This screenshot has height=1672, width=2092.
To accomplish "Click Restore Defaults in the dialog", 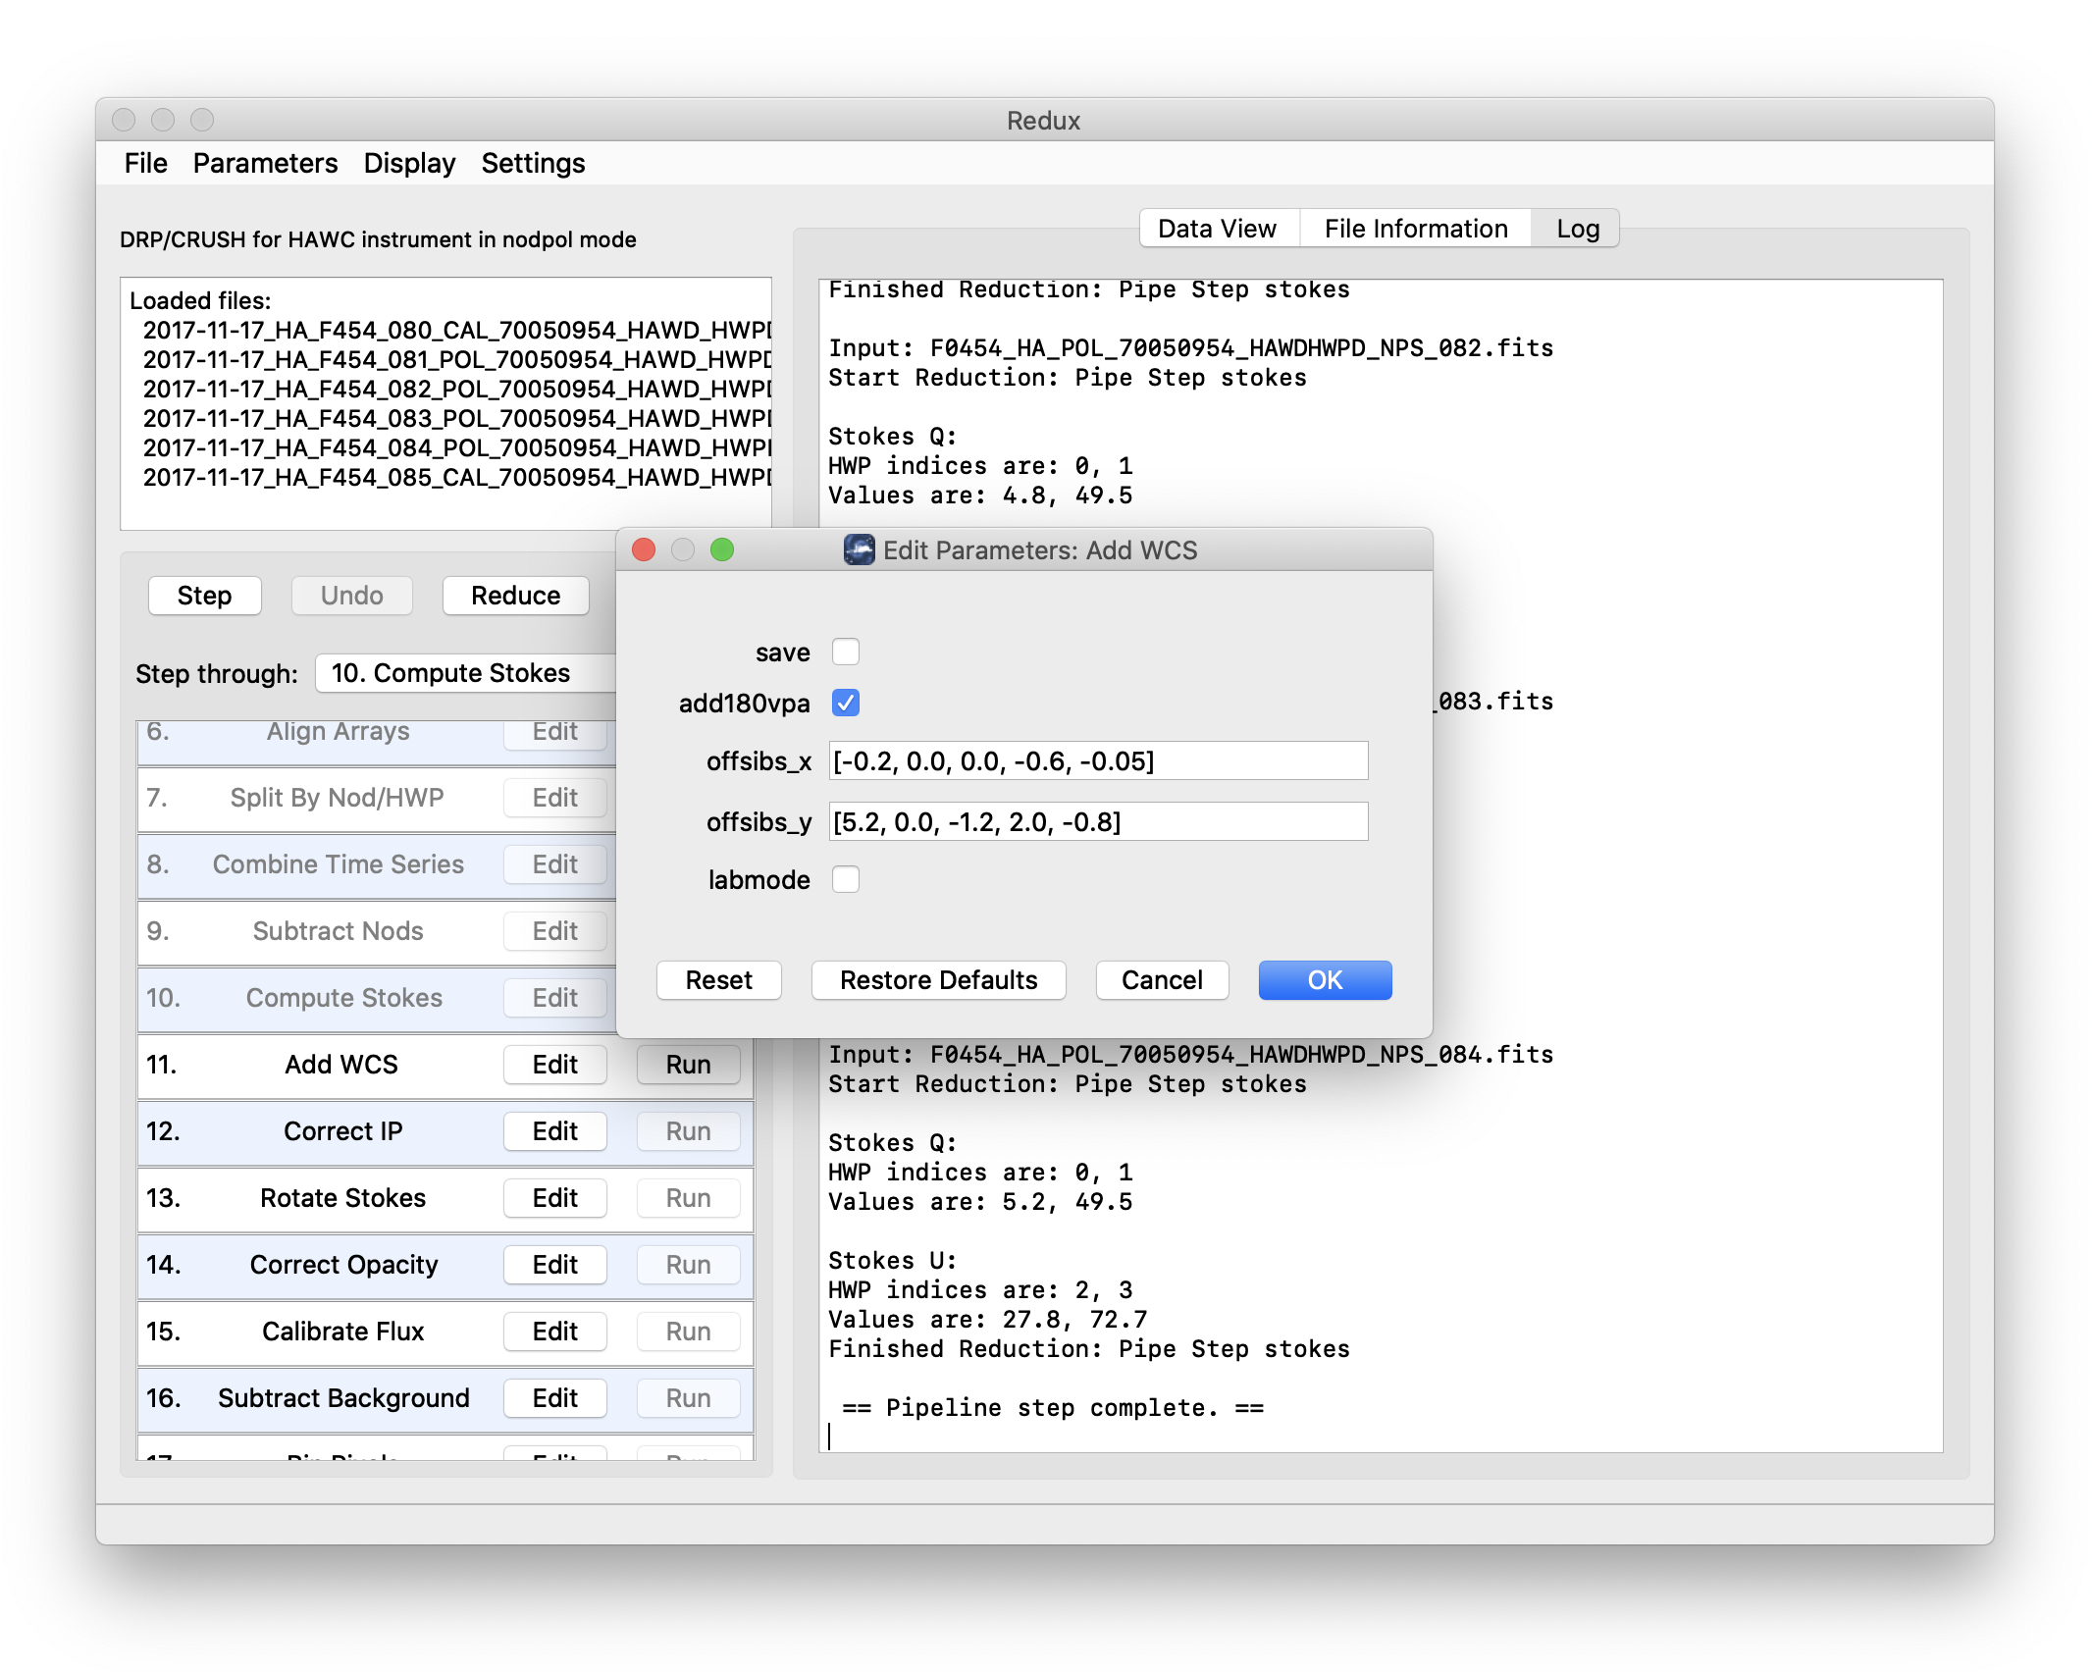I will (x=937, y=979).
